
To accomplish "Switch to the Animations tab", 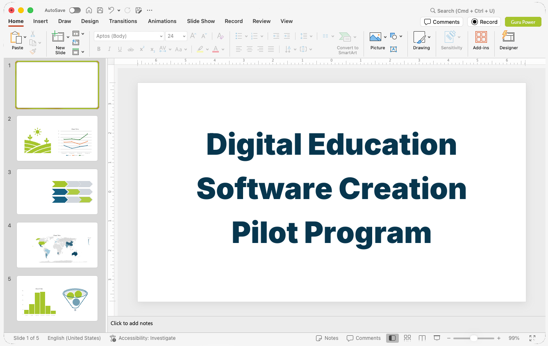I will (162, 21).
